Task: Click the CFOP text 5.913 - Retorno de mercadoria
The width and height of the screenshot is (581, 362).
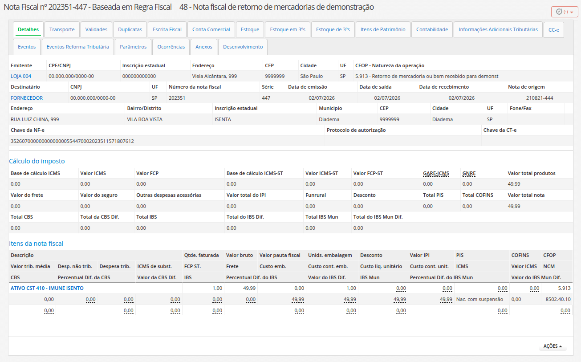Action: pyautogui.click(x=427, y=76)
